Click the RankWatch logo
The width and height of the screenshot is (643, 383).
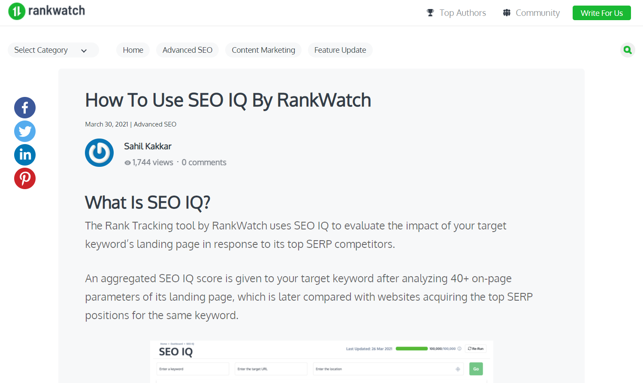tap(46, 11)
